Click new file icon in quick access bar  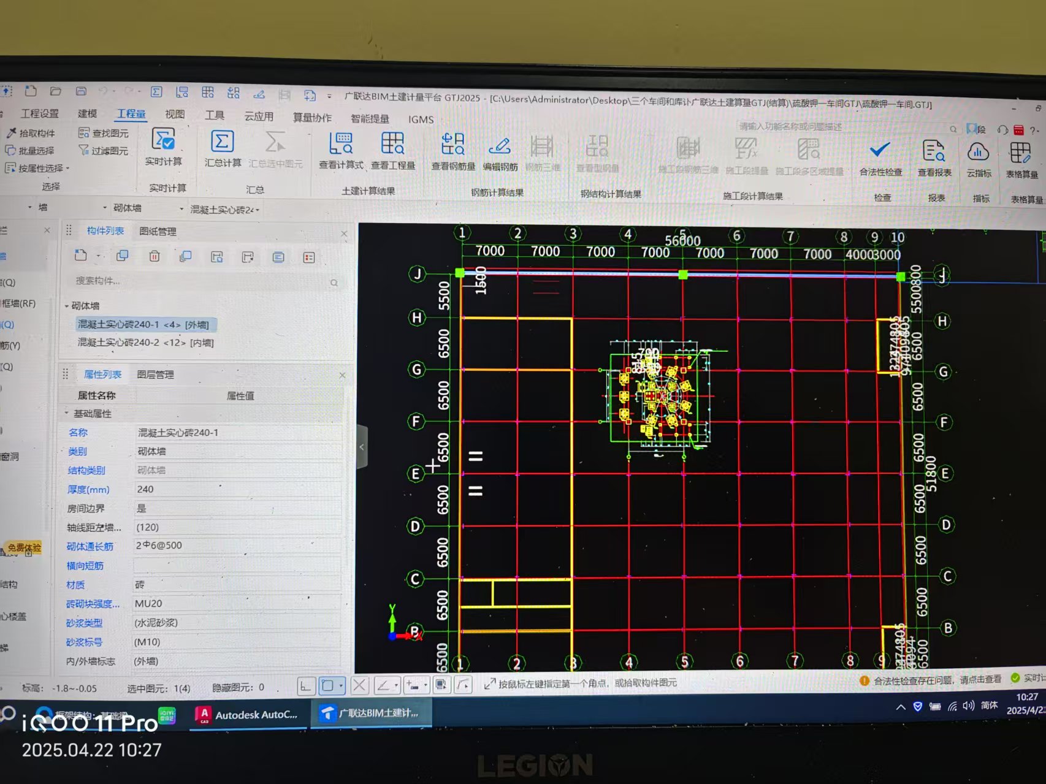[31, 91]
